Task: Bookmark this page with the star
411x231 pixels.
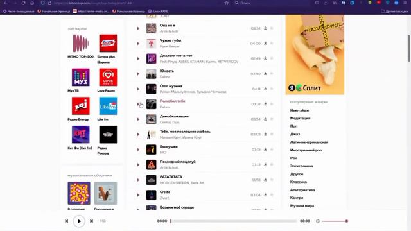Action: pyautogui.click(x=227, y=3)
